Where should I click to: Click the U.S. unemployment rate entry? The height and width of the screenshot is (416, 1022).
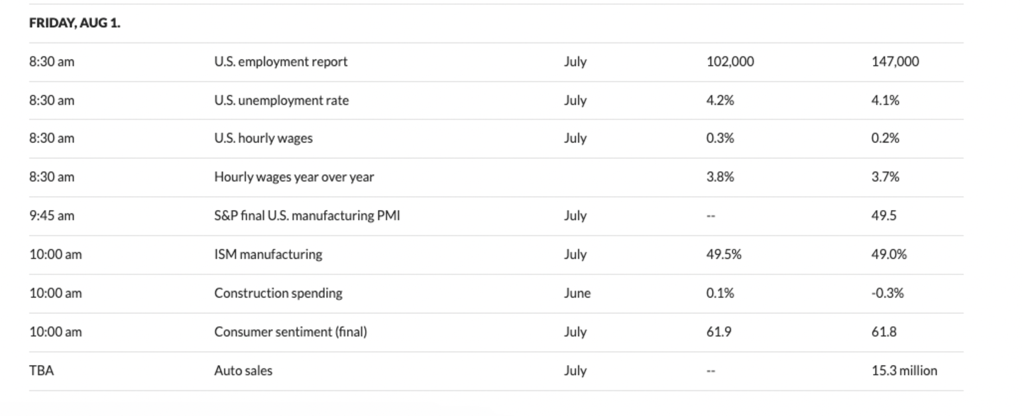pyautogui.click(x=281, y=100)
